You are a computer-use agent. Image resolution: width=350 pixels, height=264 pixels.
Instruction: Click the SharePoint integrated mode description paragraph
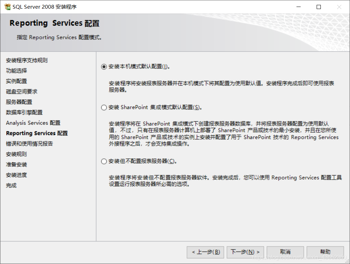[x=224, y=134]
